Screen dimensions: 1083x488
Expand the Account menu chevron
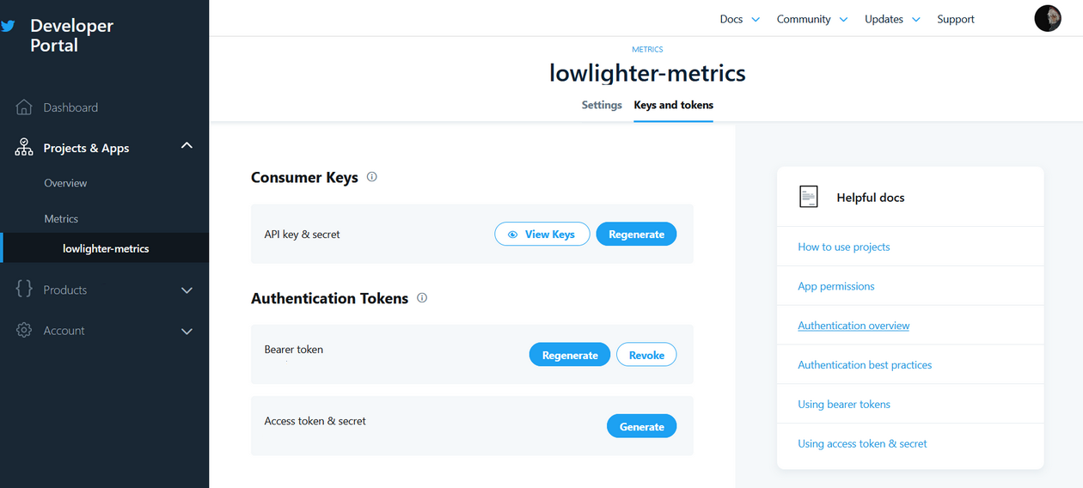187,331
